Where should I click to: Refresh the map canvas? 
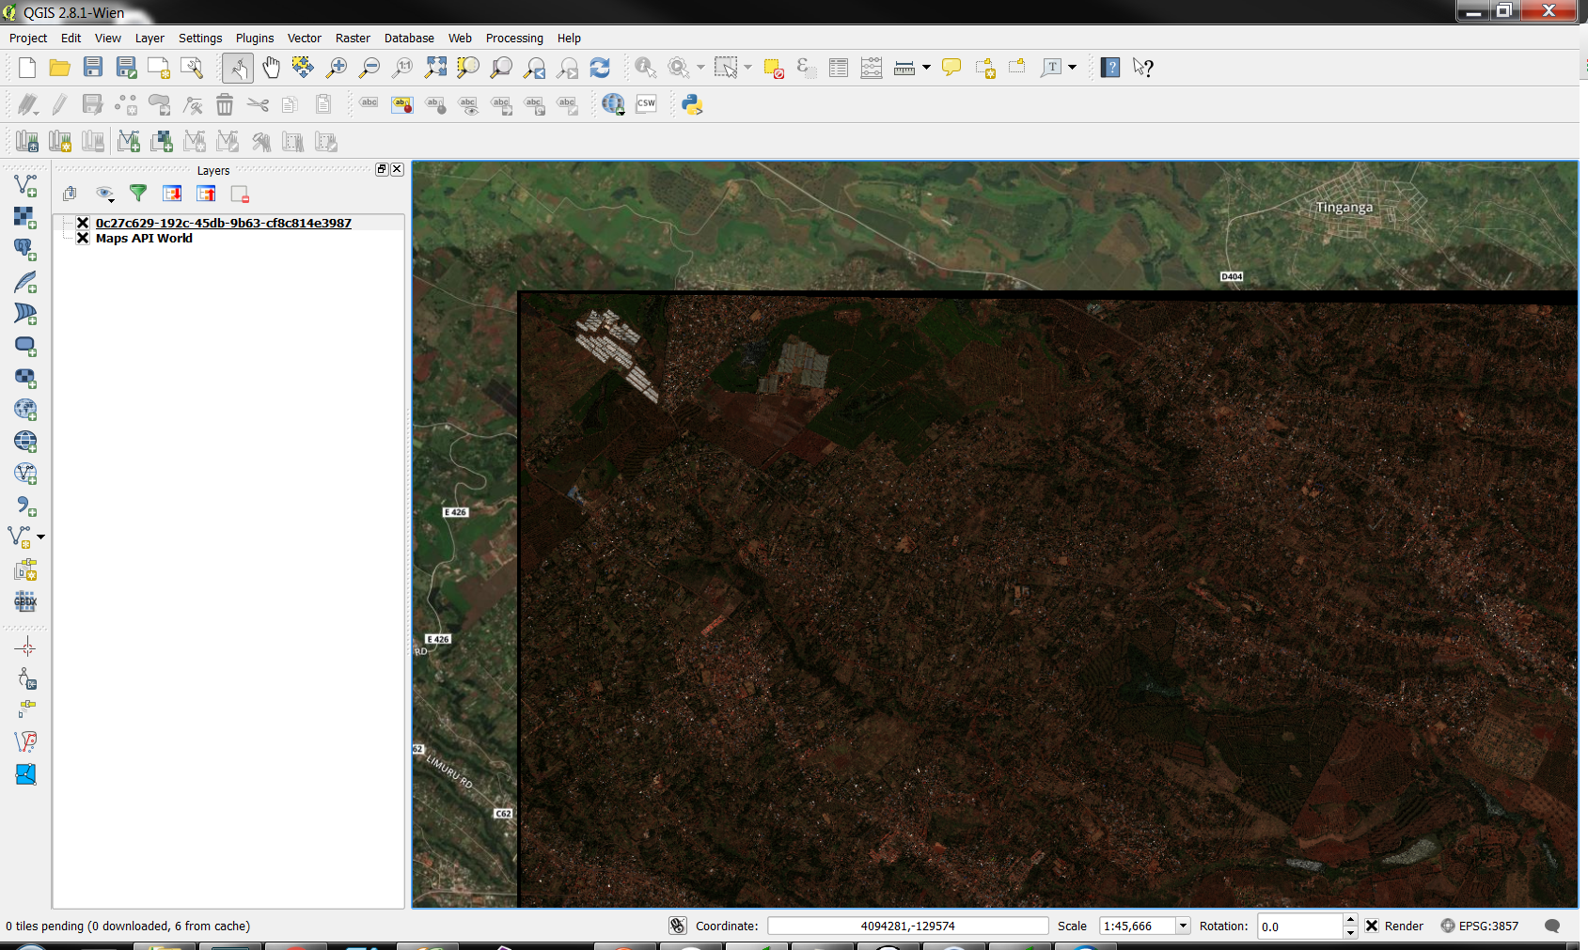click(600, 68)
